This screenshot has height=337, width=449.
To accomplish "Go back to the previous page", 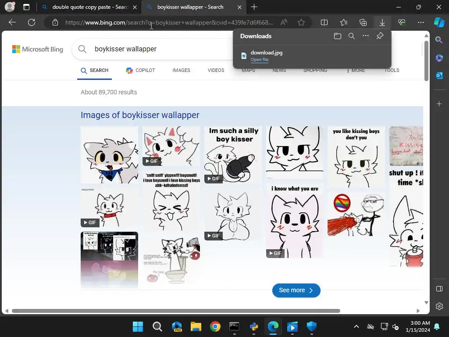I will click(12, 22).
